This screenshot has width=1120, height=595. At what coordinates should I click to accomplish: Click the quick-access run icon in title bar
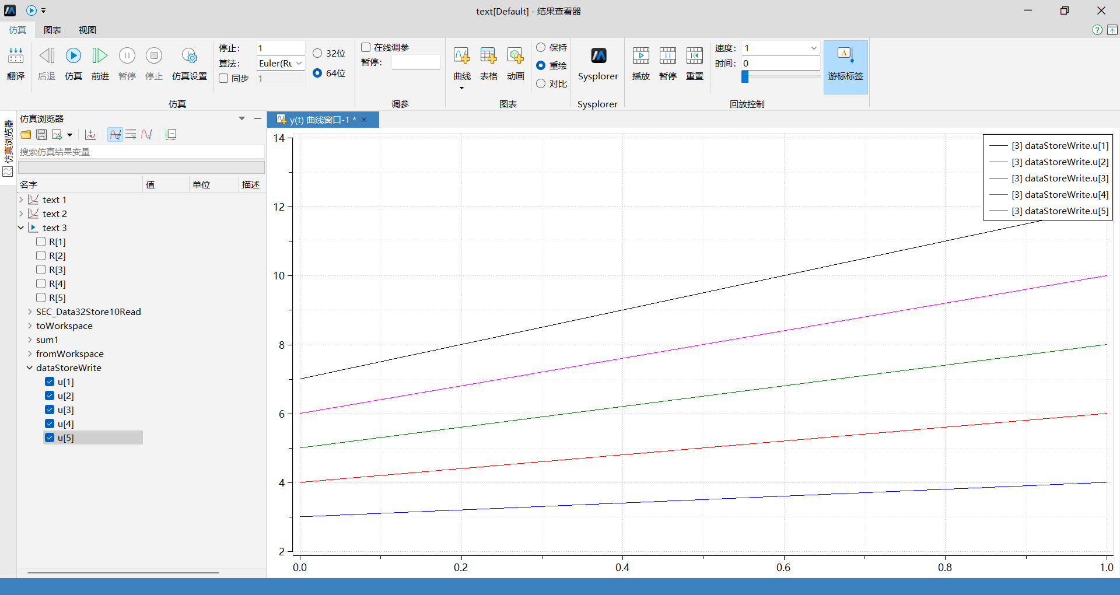[x=32, y=10]
